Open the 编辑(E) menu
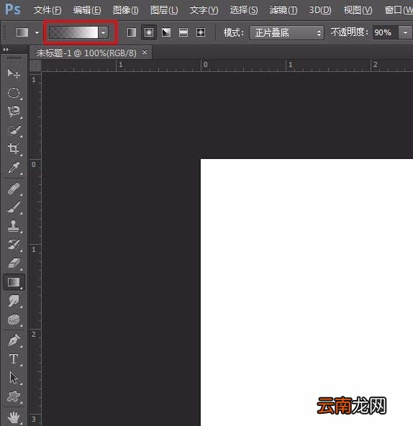Viewport: 413px width, 426px height. pos(87,10)
